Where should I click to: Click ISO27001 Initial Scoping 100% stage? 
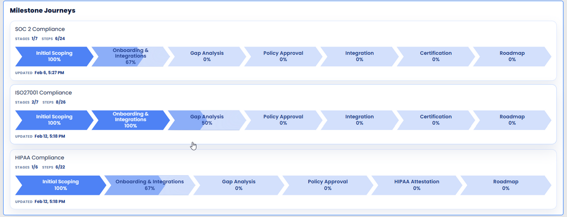[x=54, y=120]
